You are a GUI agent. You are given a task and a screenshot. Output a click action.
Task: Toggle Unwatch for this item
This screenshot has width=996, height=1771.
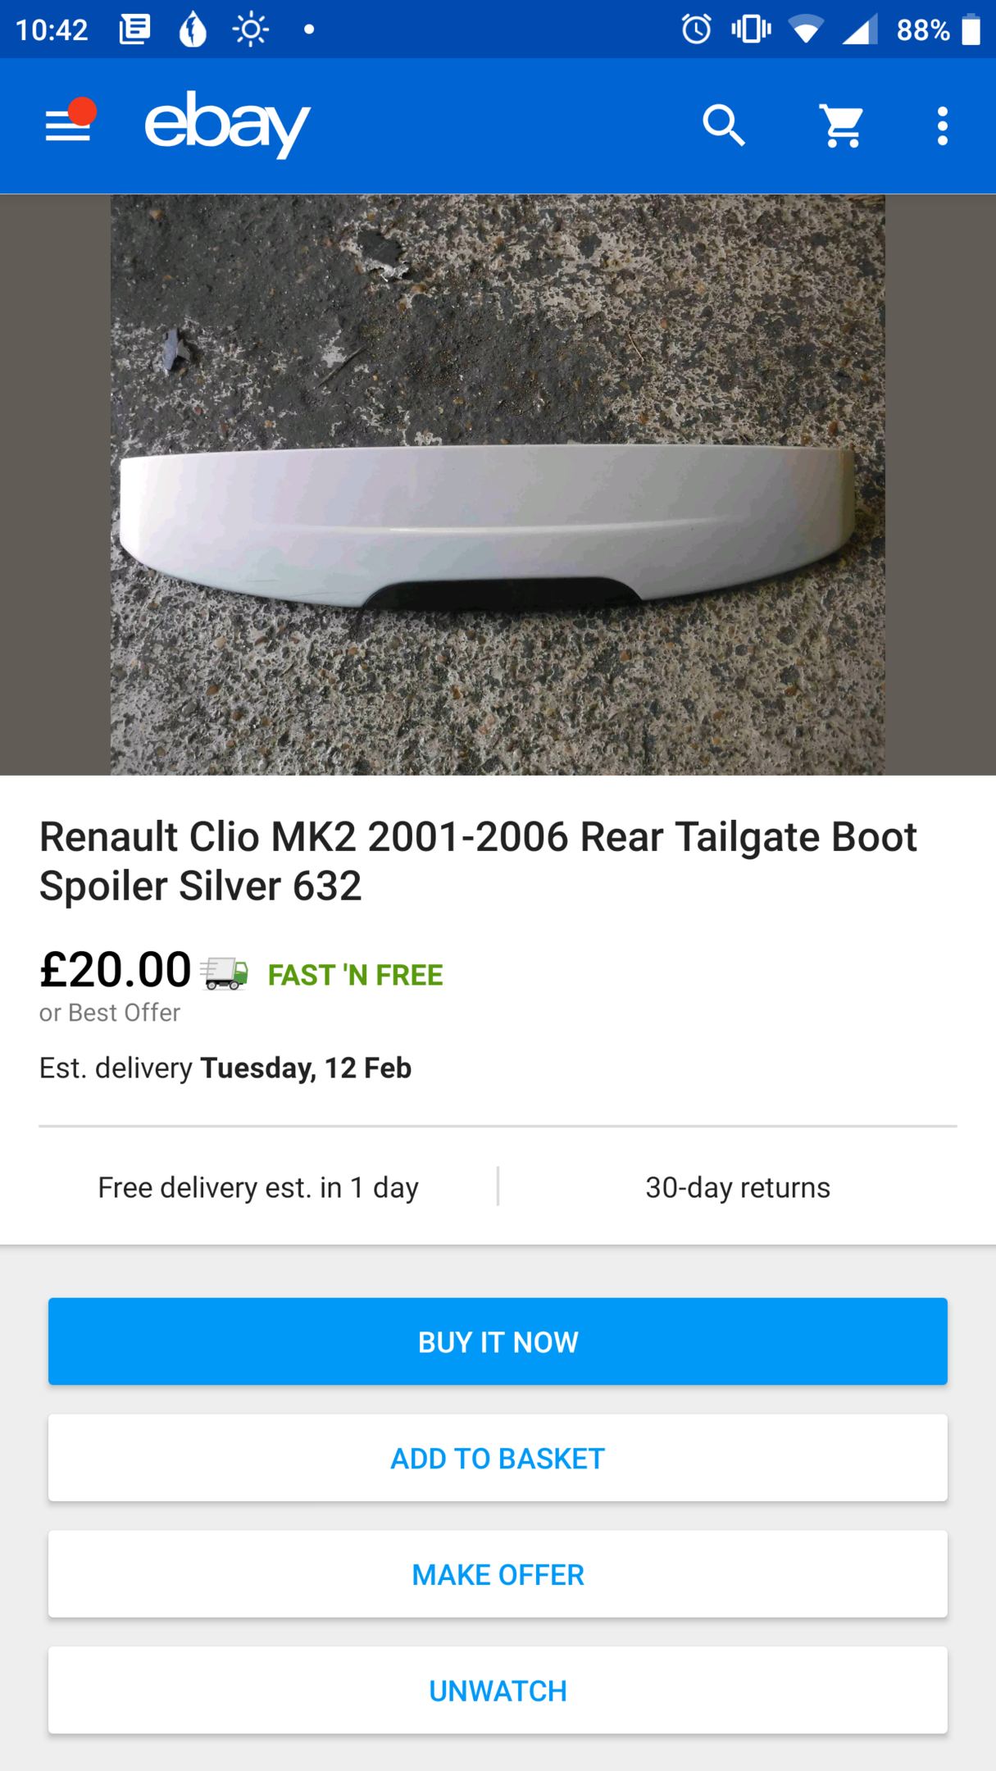(498, 1690)
